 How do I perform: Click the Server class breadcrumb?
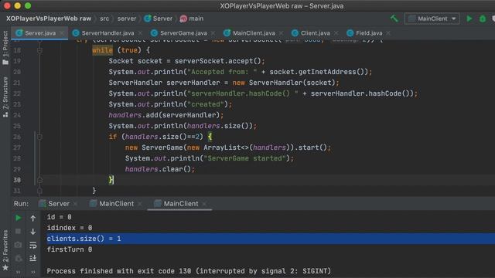(159, 19)
